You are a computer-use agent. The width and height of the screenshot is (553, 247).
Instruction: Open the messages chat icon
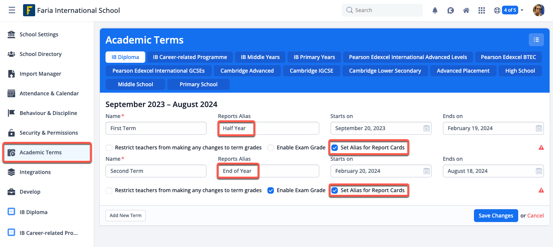(450, 11)
